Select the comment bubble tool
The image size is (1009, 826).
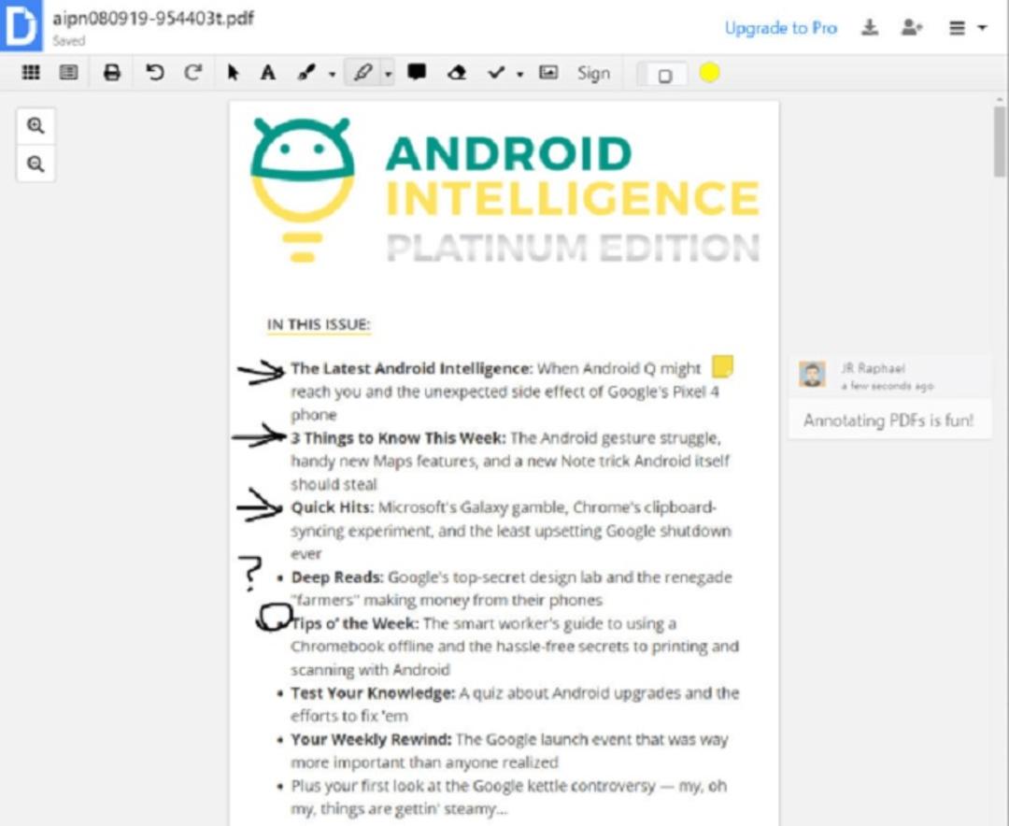coord(417,71)
